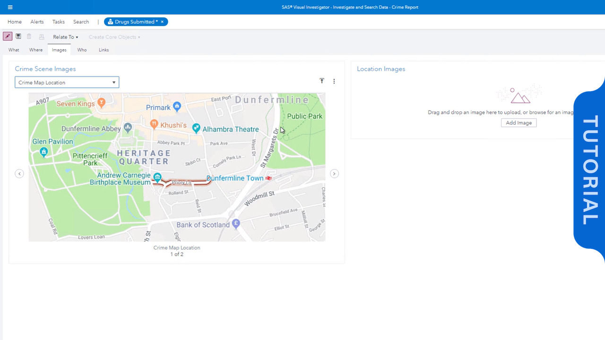Show the next crime scene image
Viewport: 605px width, 340px height.
[334, 173]
